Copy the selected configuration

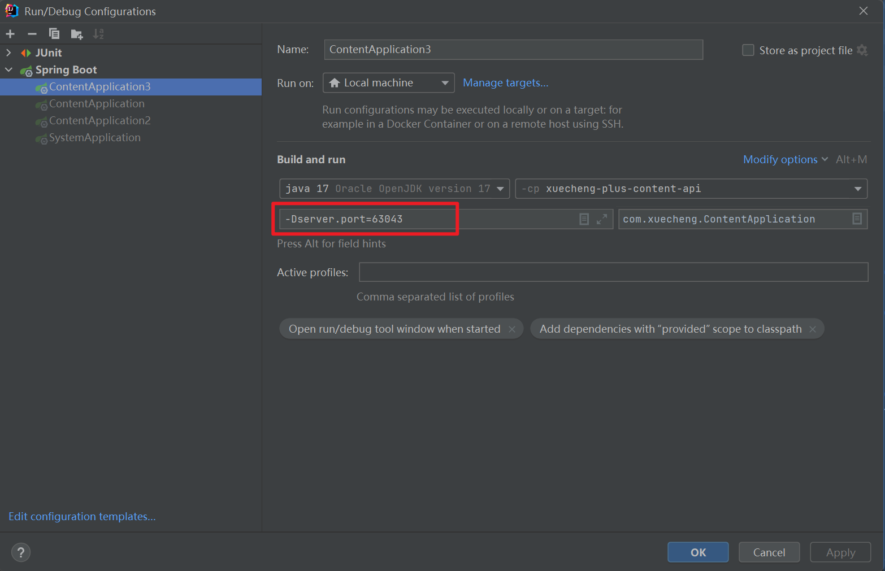[x=54, y=34]
